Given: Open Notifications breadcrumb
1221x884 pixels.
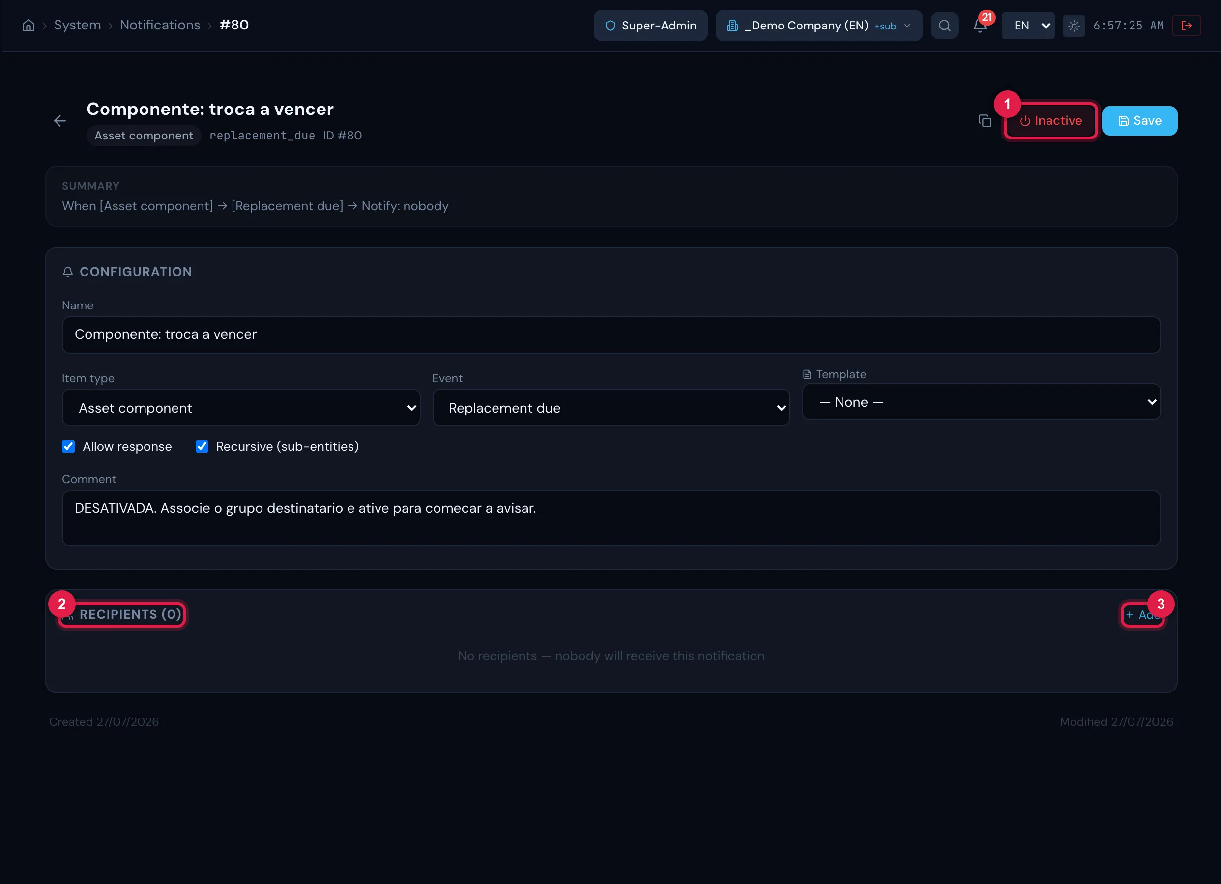Looking at the screenshot, I should 160,25.
